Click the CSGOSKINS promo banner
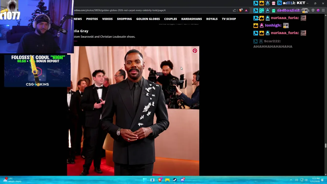Screen dimensions: 327x184 37,71
